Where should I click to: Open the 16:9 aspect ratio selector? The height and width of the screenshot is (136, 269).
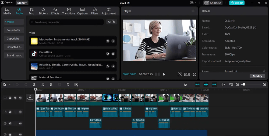pos(187,74)
